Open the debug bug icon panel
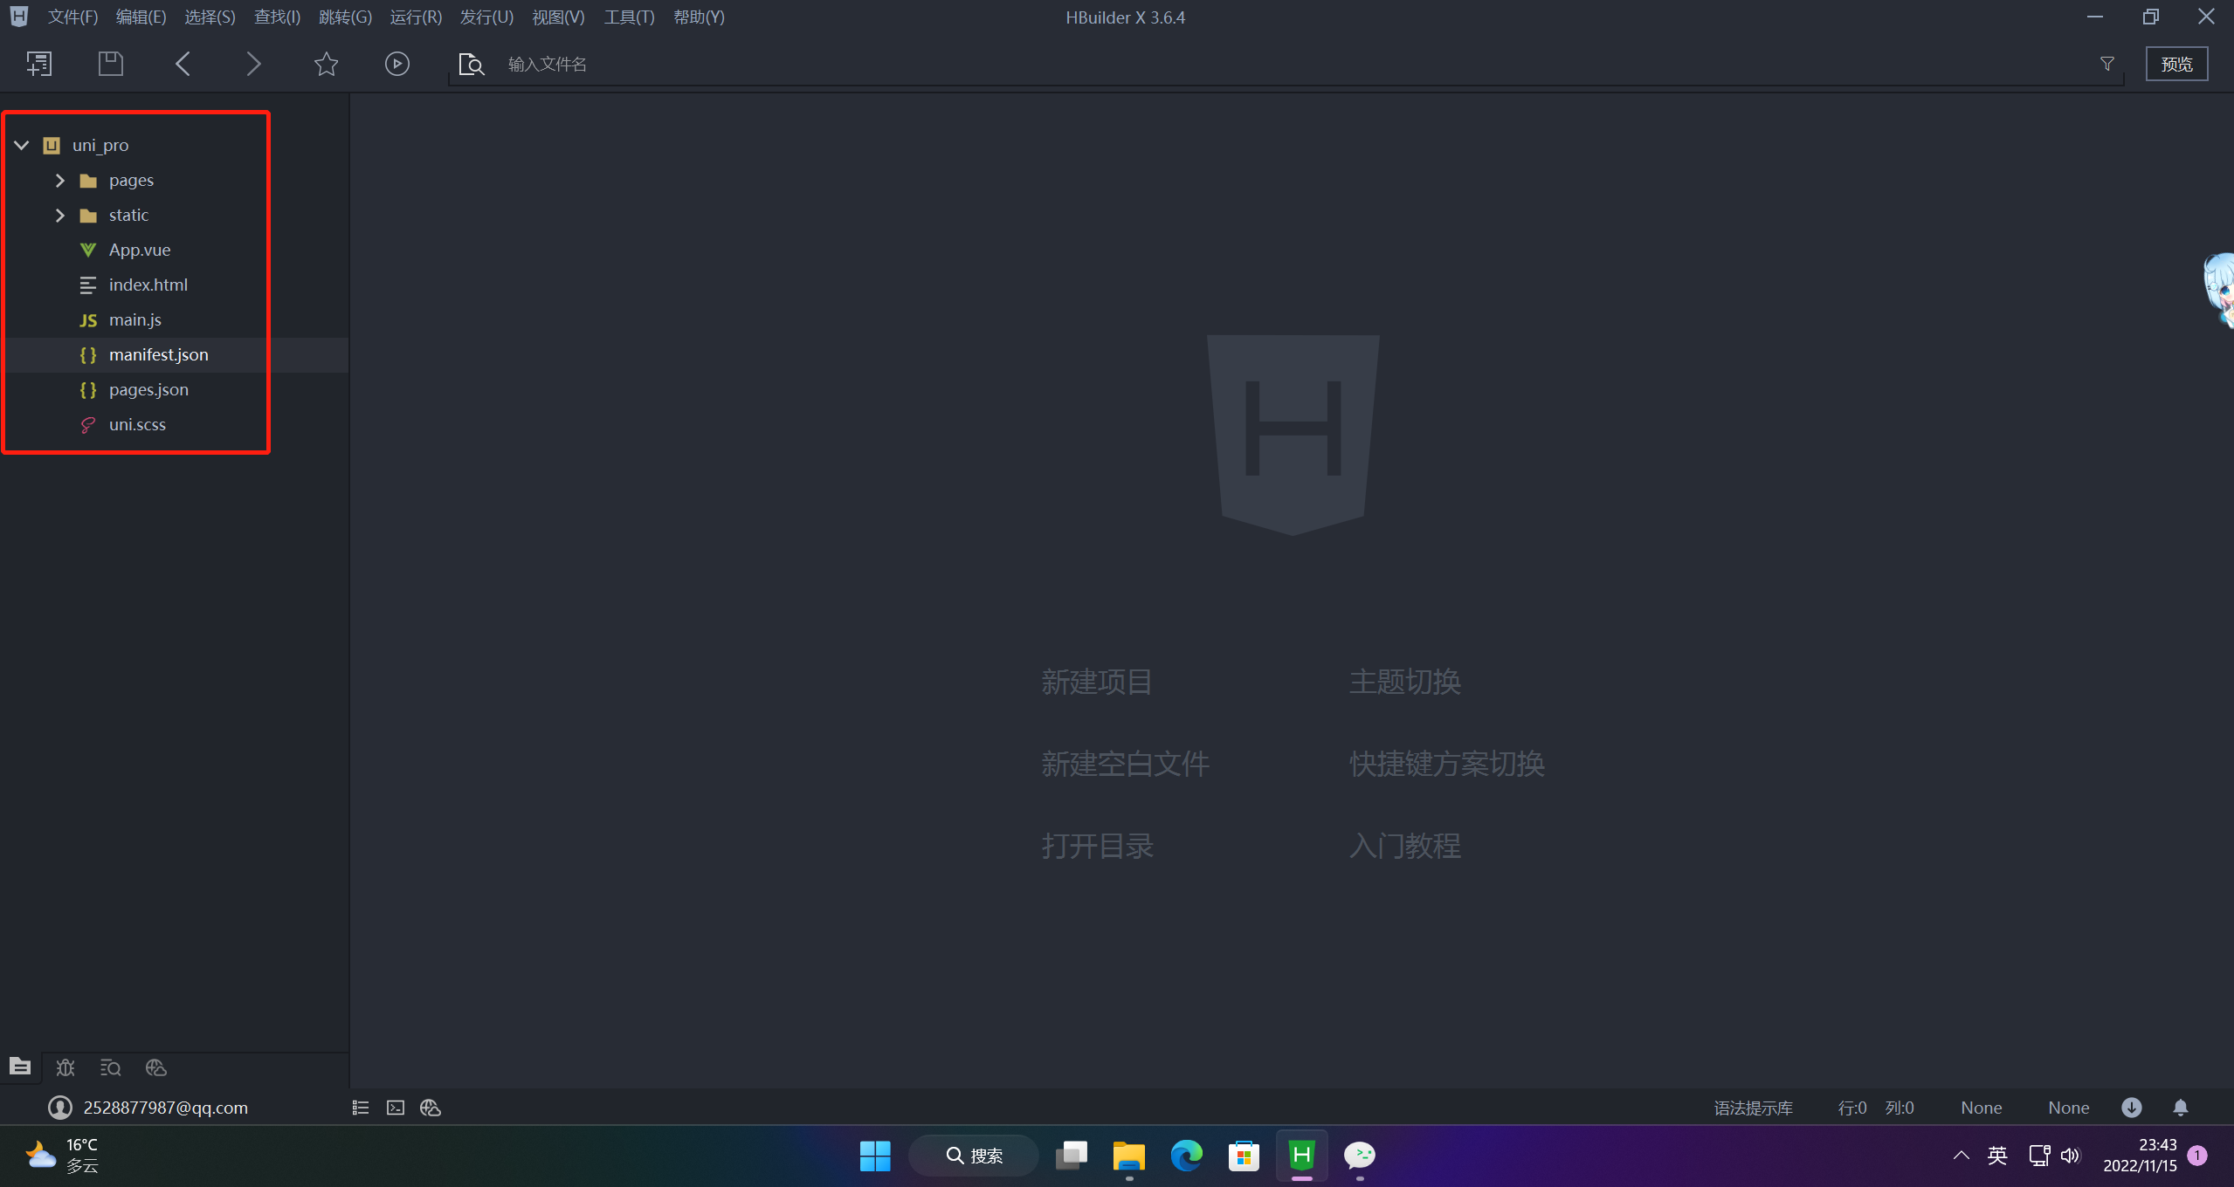The width and height of the screenshot is (2234, 1187). [x=66, y=1067]
